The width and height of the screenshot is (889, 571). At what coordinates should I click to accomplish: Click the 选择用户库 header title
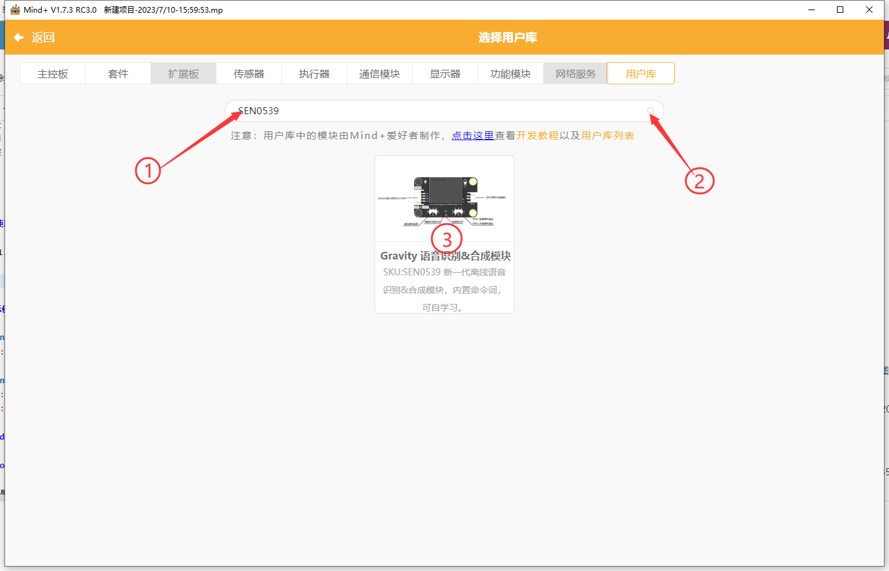[x=508, y=37]
